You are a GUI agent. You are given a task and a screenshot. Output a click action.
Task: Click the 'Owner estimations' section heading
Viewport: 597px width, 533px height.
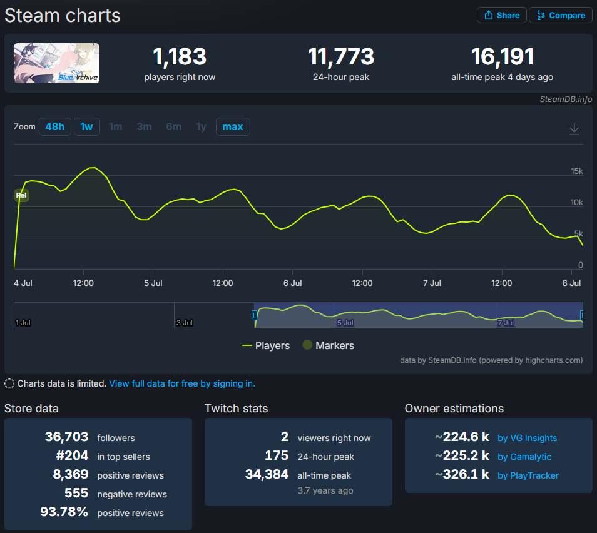tap(454, 409)
